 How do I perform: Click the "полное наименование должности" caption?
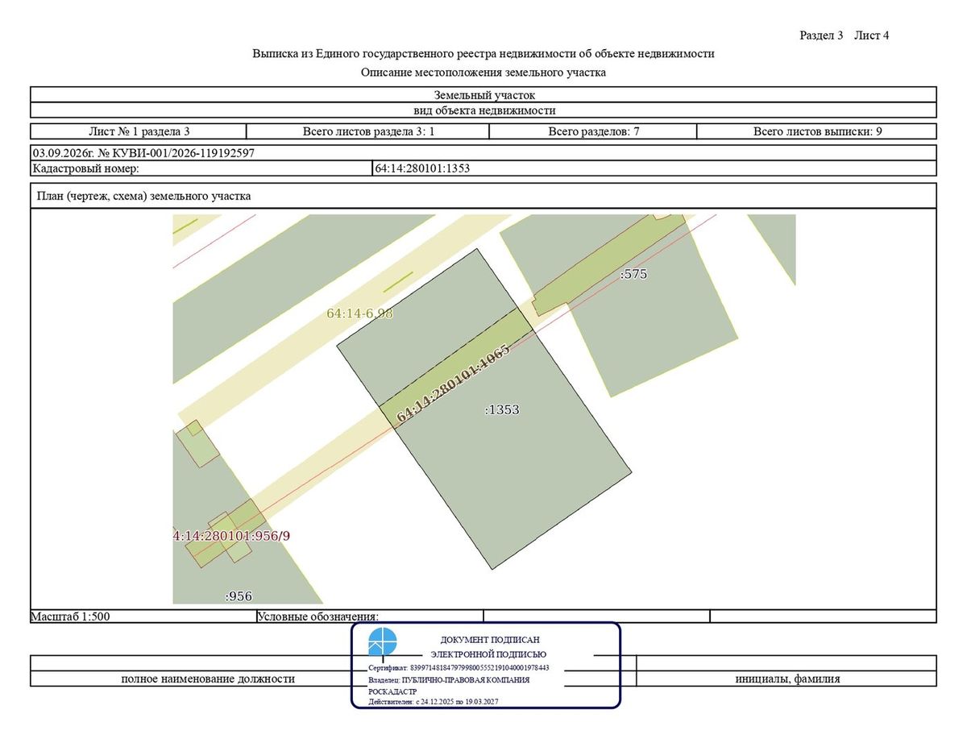tap(208, 679)
